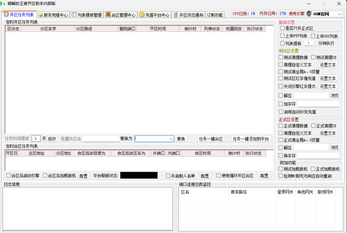Click the engine icon beside GOM官网
This screenshot has width=347, height=233.
[x=309, y=14]
